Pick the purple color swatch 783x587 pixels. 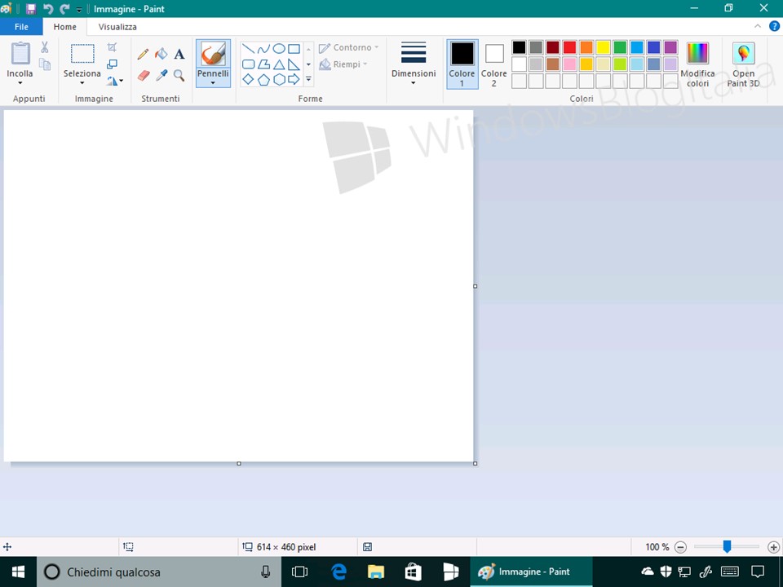[670, 47]
